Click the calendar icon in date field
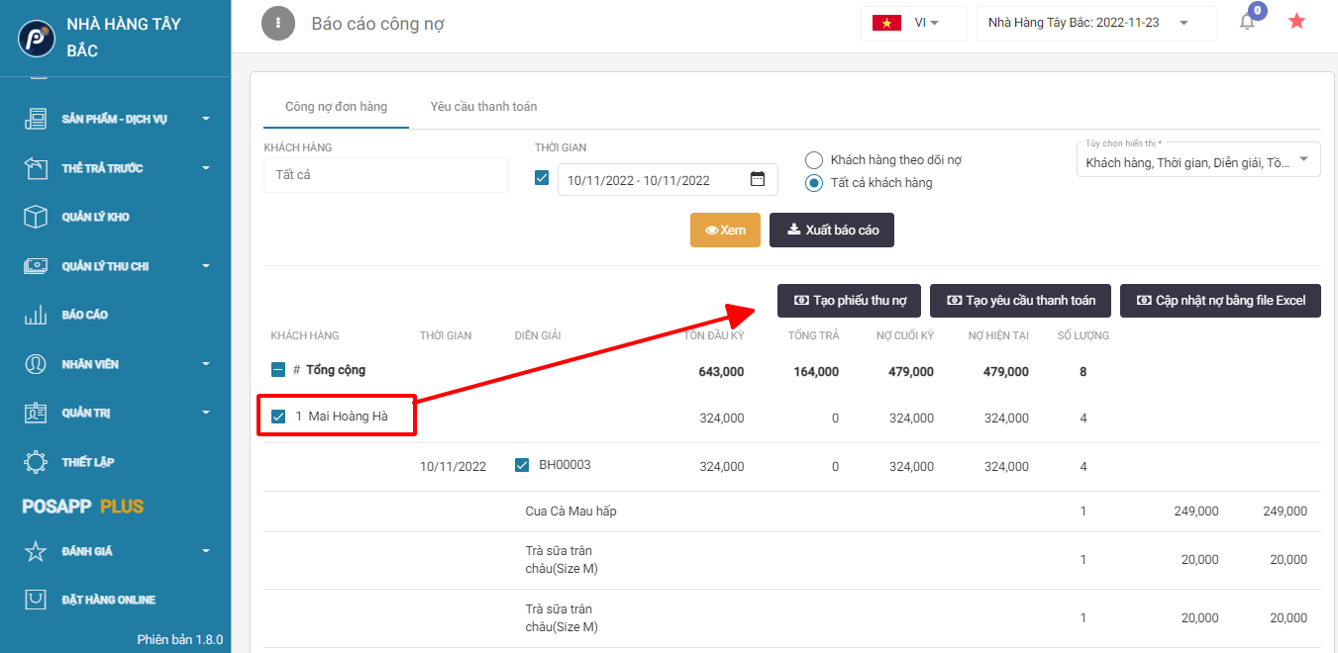This screenshot has height=653, width=1338. 758,180
